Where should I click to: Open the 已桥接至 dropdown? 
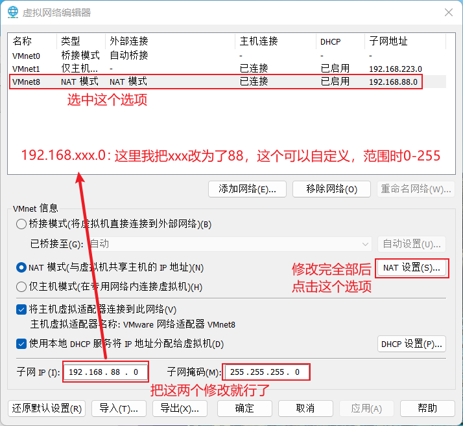(x=230, y=244)
